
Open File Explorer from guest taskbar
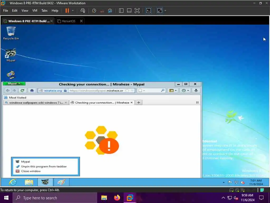pyautogui.click(x=29, y=182)
